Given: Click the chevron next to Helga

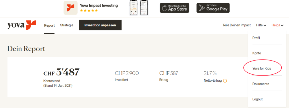Looking at the screenshot, I should click(282, 26).
